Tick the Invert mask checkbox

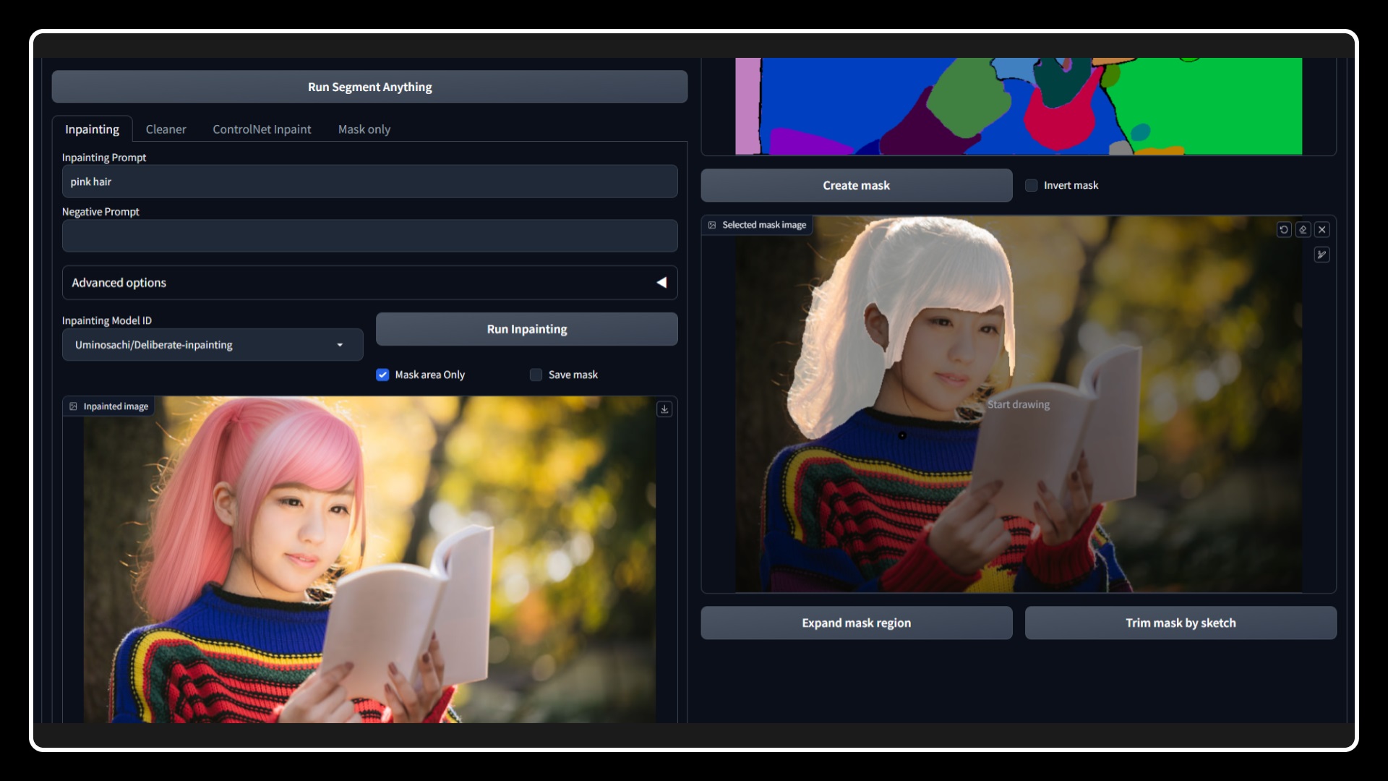1031,185
